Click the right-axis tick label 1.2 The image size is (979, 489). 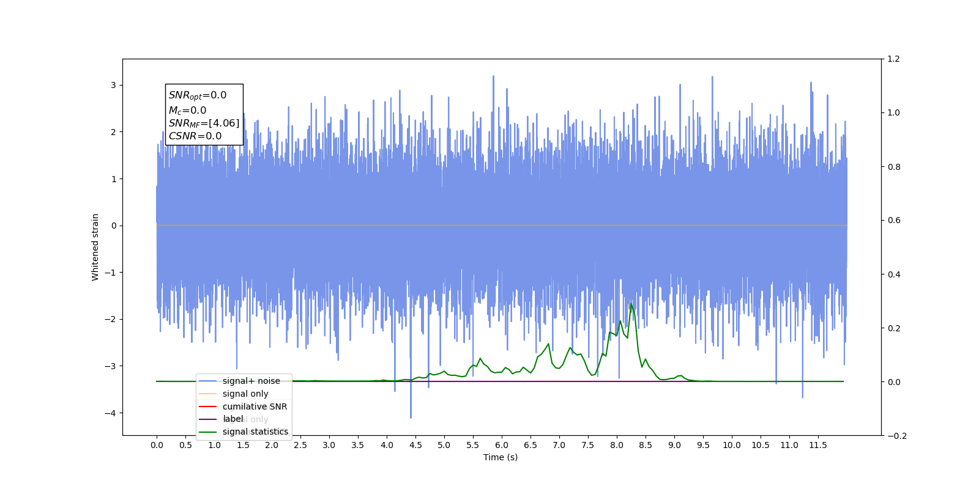[x=894, y=59]
